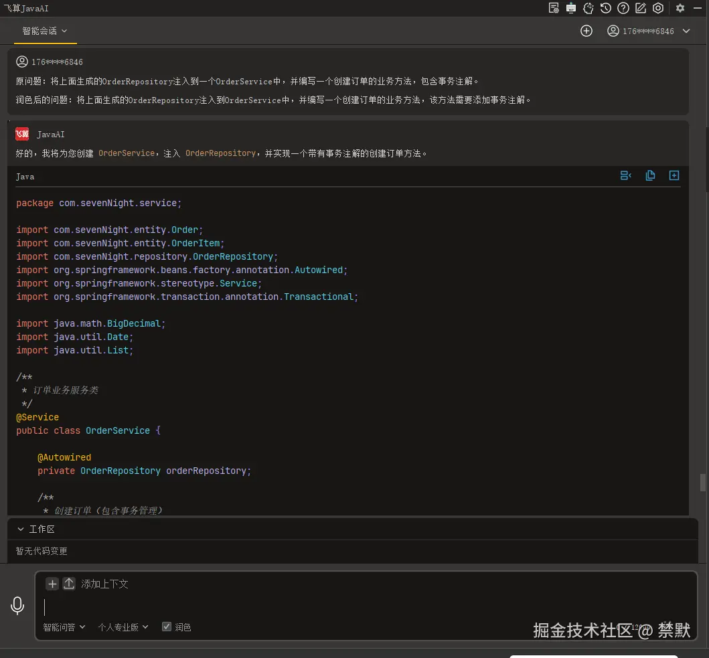Click the top-right user avatar icon
709x658 pixels.
[x=613, y=31]
